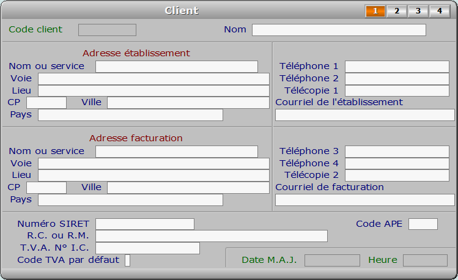Viewport: 458px width, 280px height.
Task: Focus CP field in Adresse facturation
Action: (46, 188)
